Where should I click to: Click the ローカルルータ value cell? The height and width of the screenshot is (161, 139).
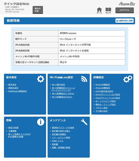92,39
